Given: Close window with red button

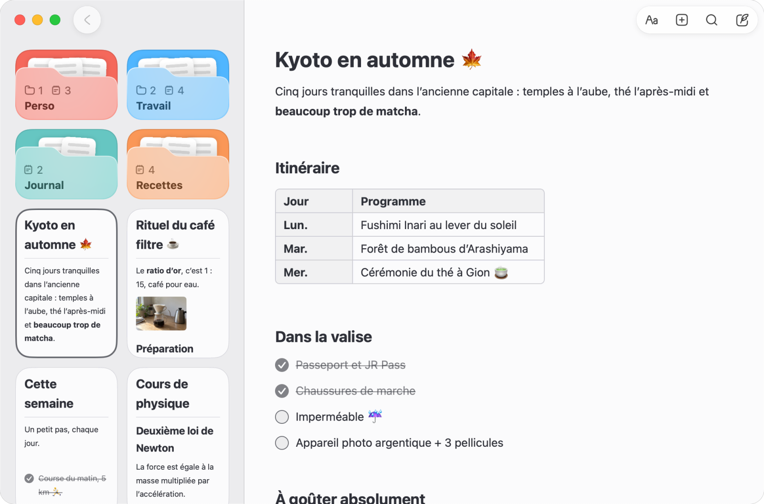Looking at the screenshot, I should pos(20,20).
